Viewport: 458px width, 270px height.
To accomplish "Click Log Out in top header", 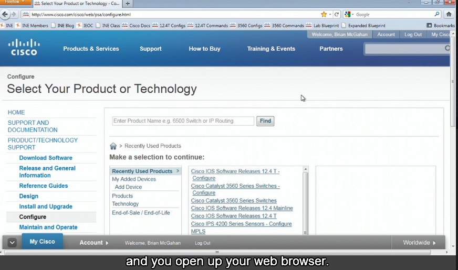I will pyautogui.click(x=413, y=35).
